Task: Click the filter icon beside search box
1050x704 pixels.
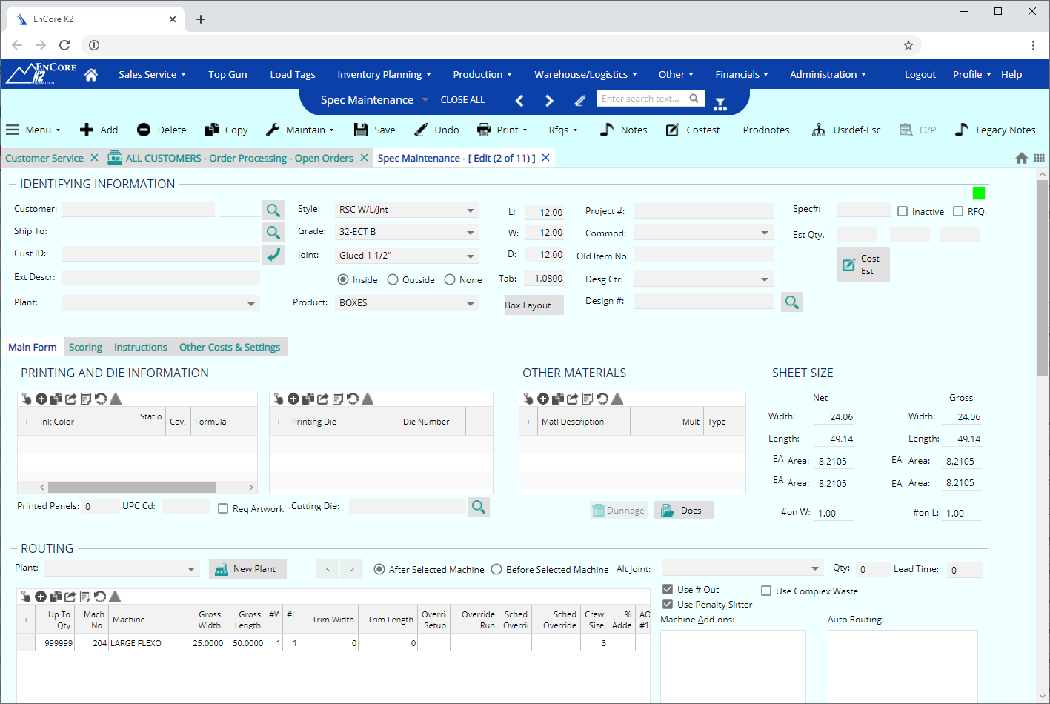Action: tap(720, 104)
